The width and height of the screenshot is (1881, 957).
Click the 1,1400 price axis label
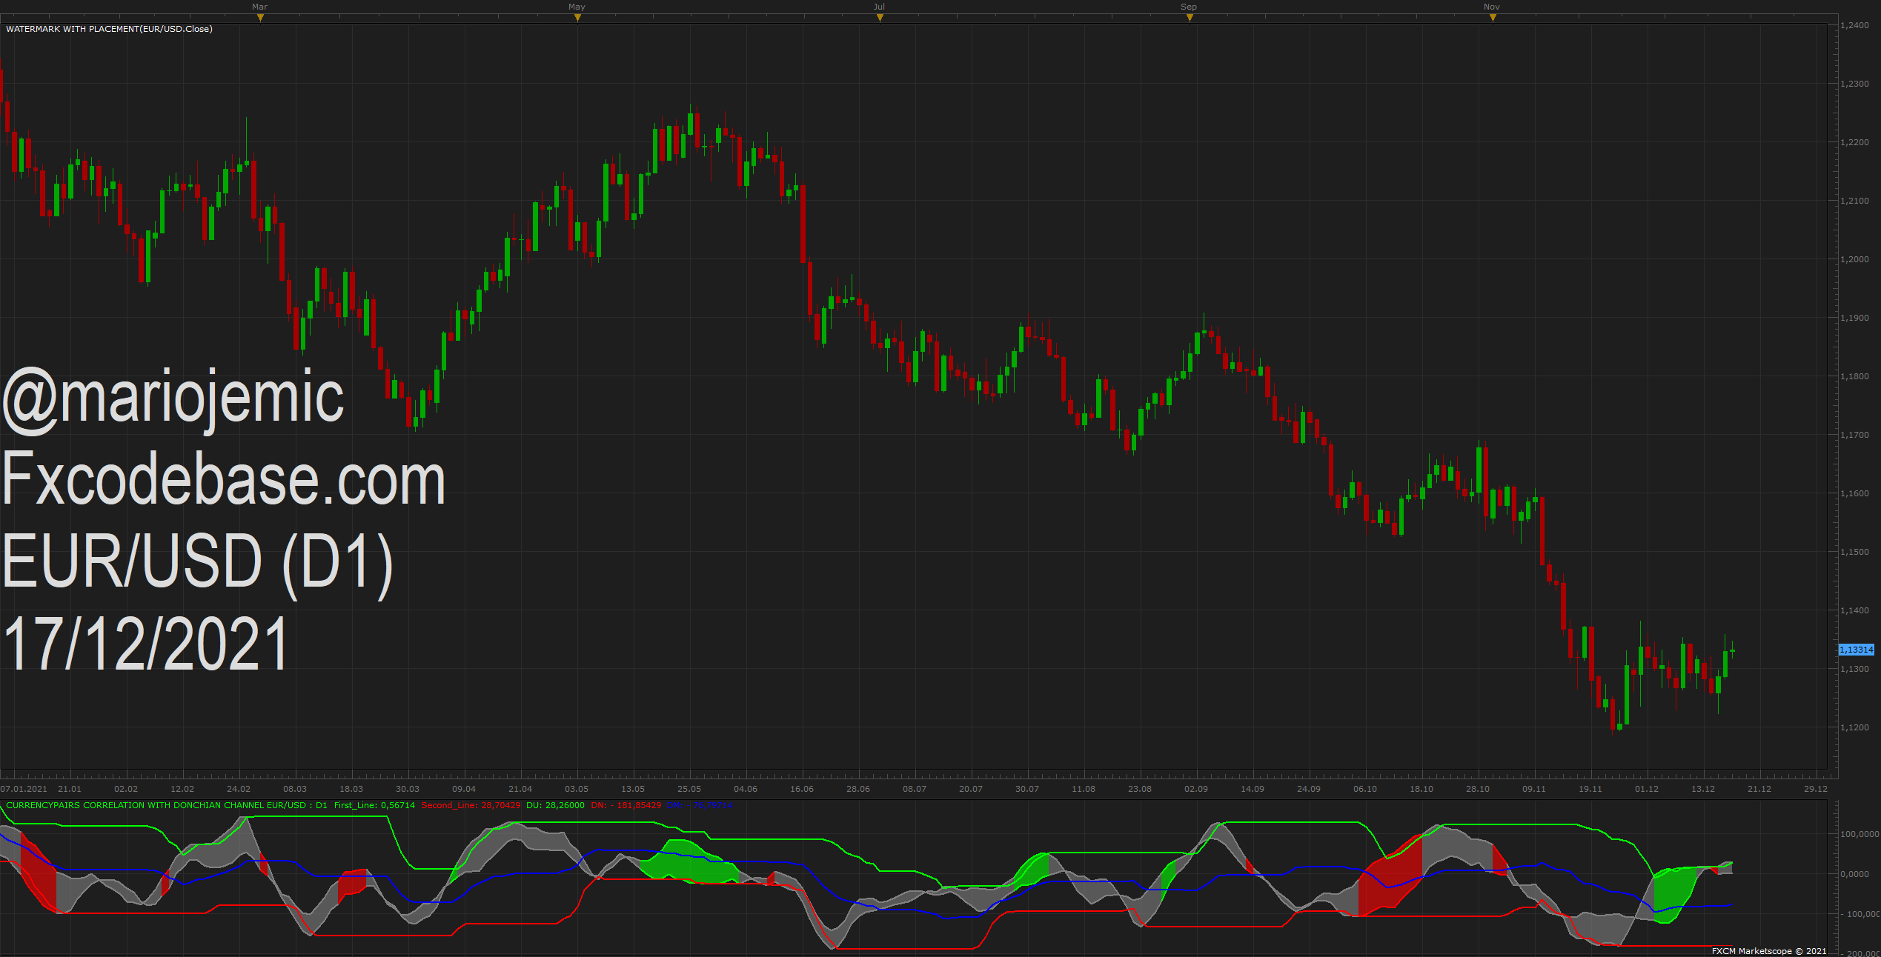pos(1855,610)
